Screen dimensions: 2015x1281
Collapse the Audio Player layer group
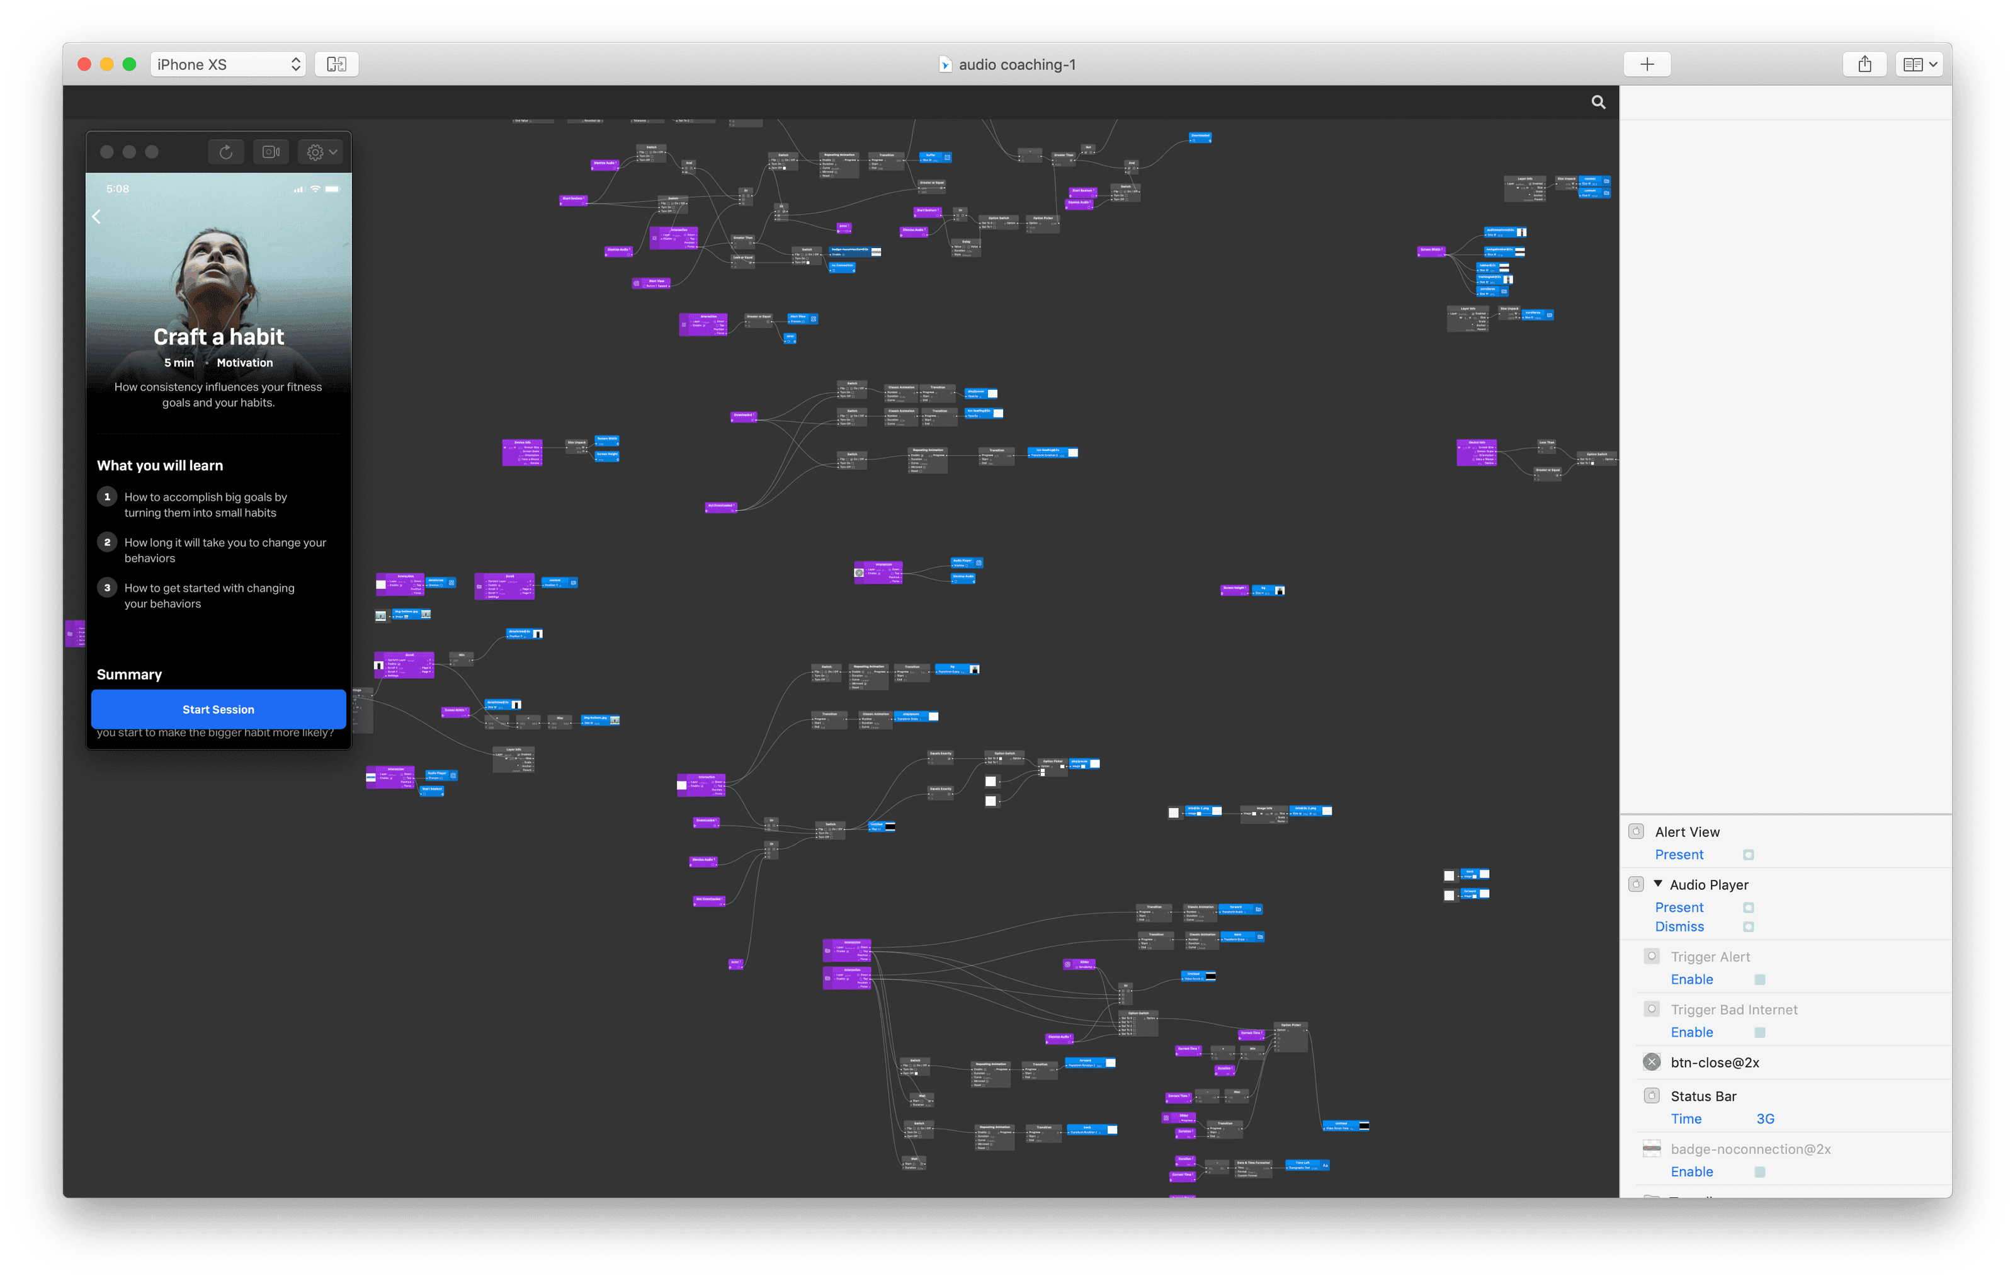click(x=1658, y=884)
